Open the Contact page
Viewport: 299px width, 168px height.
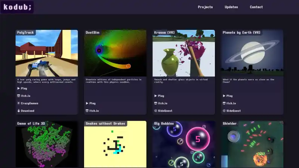click(x=256, y=7)
